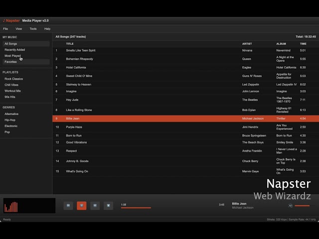The width and height of the screenshot is (319, 239).
Task: Select Imagine song title in row 6
Action: (x=71, y=92)
